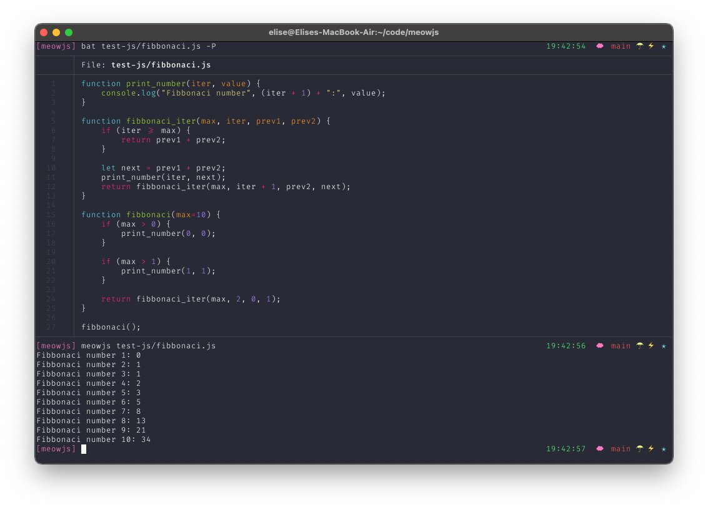Click the code line 'let next = prev1 + prev2;'

(x=163, y=168)
